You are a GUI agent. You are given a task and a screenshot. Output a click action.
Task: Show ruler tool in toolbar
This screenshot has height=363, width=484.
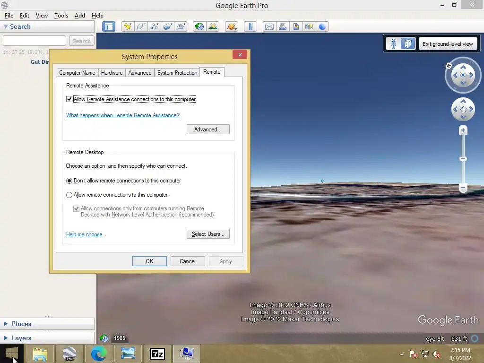251,26
